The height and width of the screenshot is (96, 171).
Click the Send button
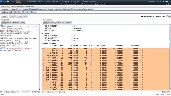pyautogui.click(x=5, y=17)
